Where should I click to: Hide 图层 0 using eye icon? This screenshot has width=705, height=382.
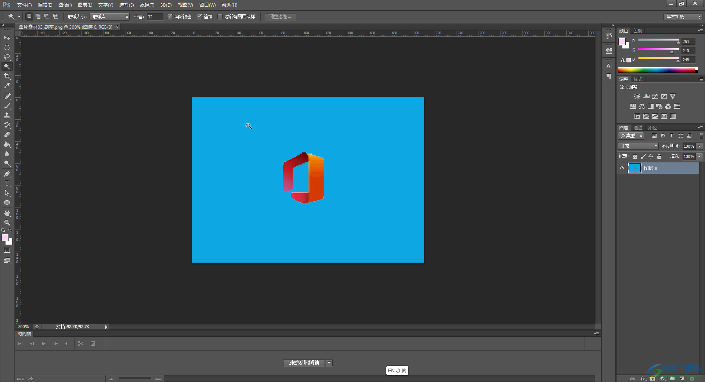point(622,168)
